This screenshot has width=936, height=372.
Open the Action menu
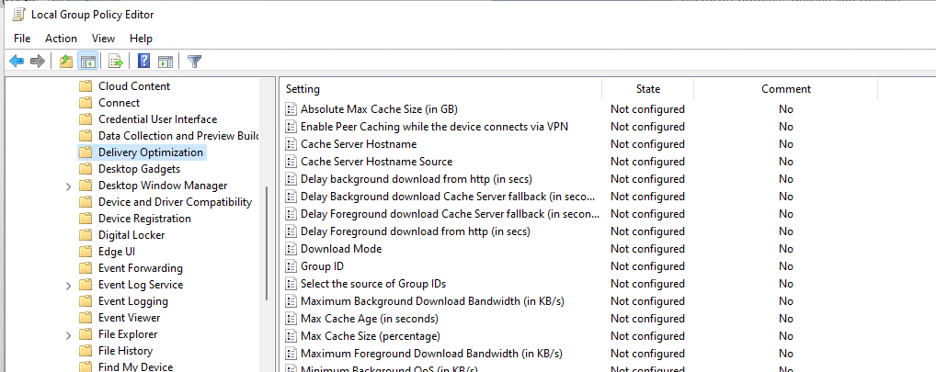[x=61, y=39]
